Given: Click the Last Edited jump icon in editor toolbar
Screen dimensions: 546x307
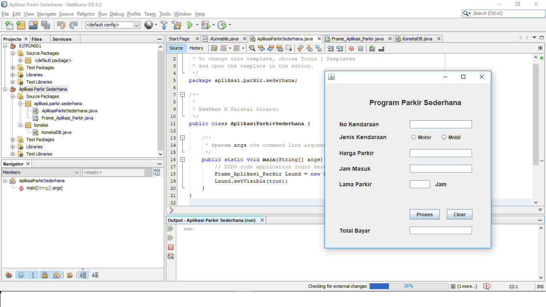Looking at the screenshot, I should pos(215,48).
